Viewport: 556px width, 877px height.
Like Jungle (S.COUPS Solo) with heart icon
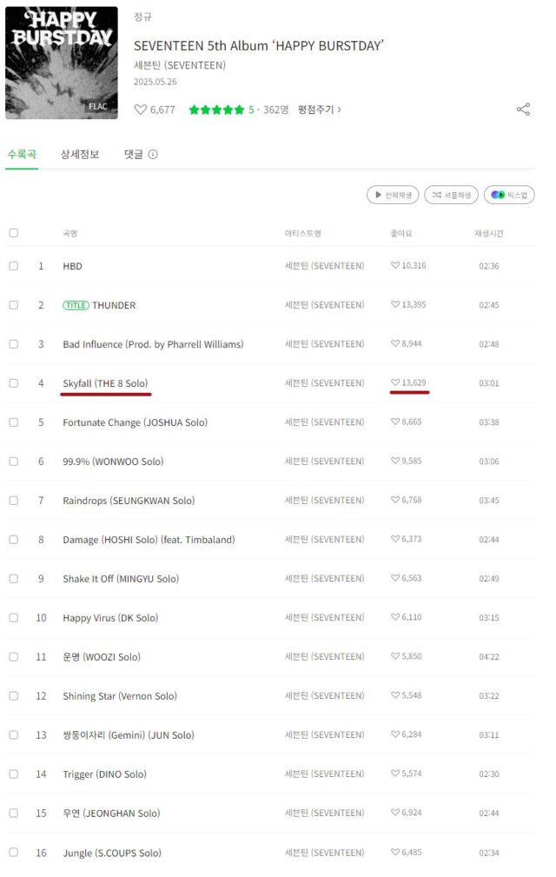(x=395, y=853)
